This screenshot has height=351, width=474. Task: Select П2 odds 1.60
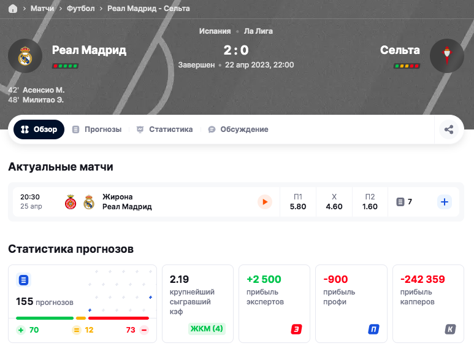pos(370,202)
